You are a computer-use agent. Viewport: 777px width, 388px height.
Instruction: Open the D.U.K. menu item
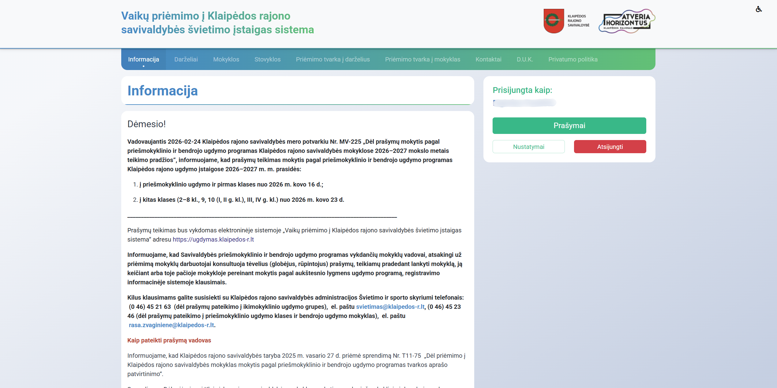point(525,59)
